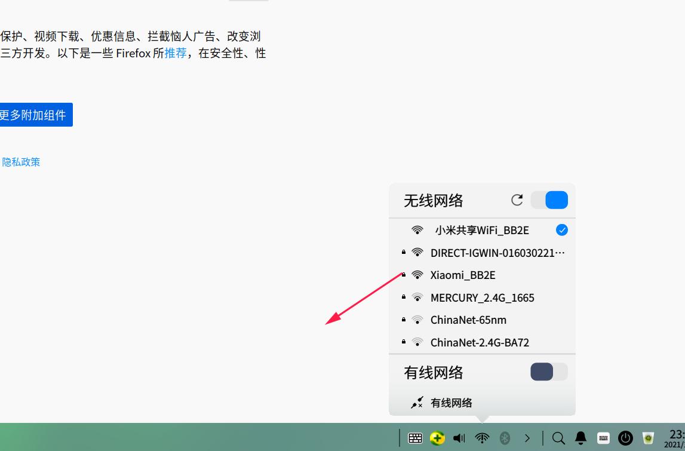Viewport: 685px width, 451px height.
Task: Click the power button icon in the taskbar
Action: pyautogui.click(x=625, y=438)
